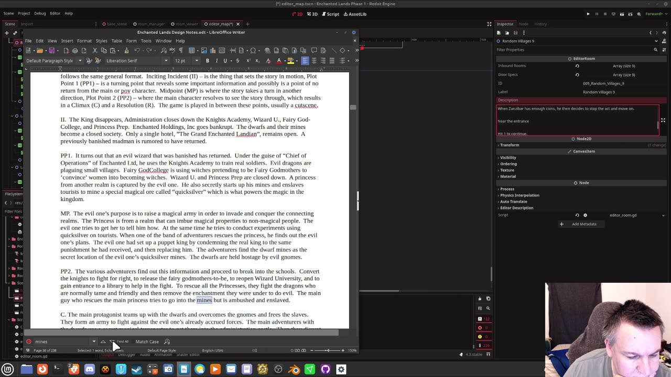671x377 pixels.
Task: Open Liberation Serif font name dropdown
Action: (166, 61)
